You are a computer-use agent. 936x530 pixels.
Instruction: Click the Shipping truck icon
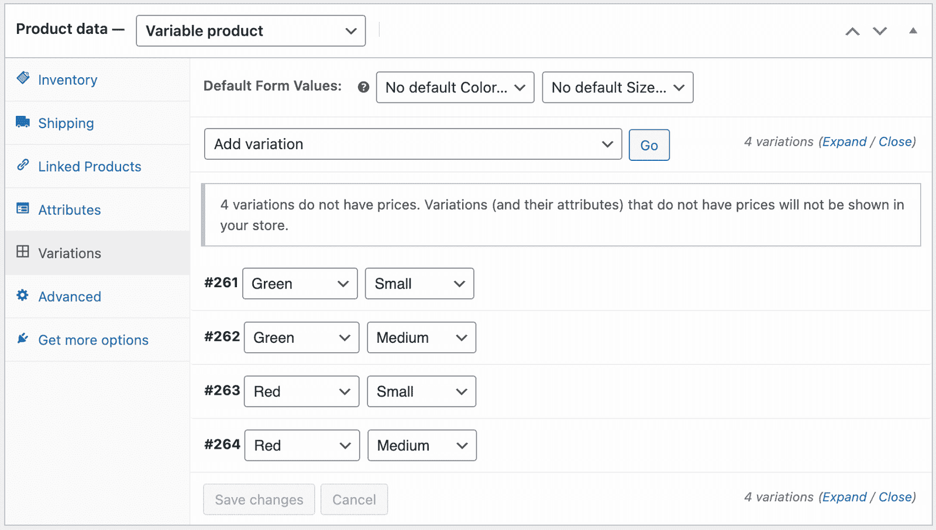pos(23,122)
